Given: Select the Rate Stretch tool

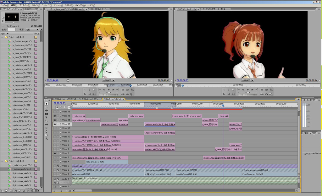Looking at the screenshot, I should [47, 117].
